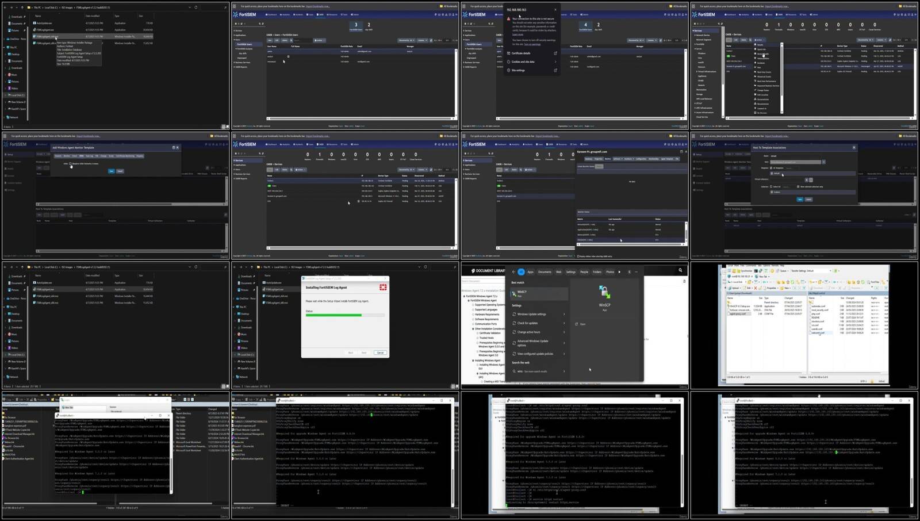Choose Change Status in the device Action menu
Viewport: 920px width, 521px height.
point(763,90)
